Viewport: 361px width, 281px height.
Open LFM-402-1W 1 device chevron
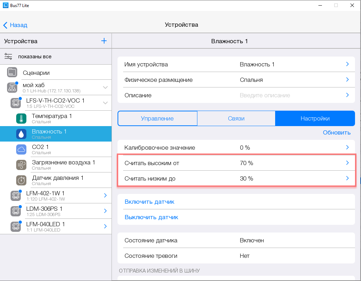pyautogui.click(x=105, y=196)
